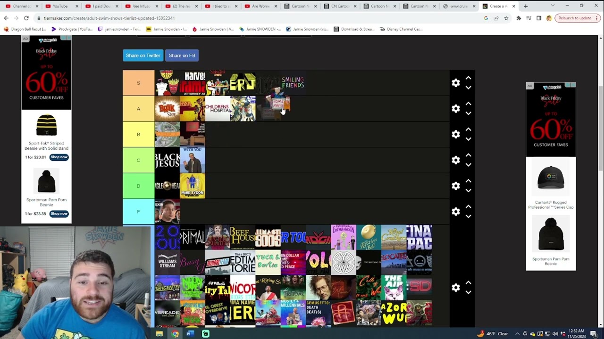Switch to the CN Cartoon browser tab
Image resolution: width=604 pixels, height=339 pixels.
(x=341, y=6)
